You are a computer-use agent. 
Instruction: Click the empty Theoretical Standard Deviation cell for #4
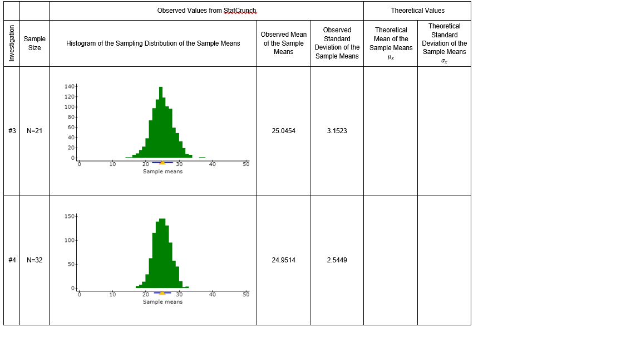coord(443,260)
